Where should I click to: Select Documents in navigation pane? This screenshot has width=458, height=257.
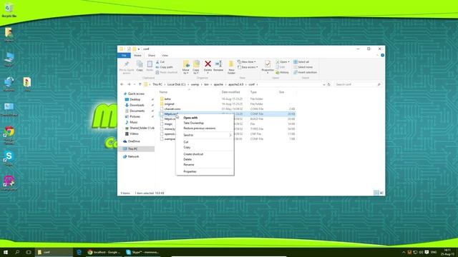click(x=137, y=111)
